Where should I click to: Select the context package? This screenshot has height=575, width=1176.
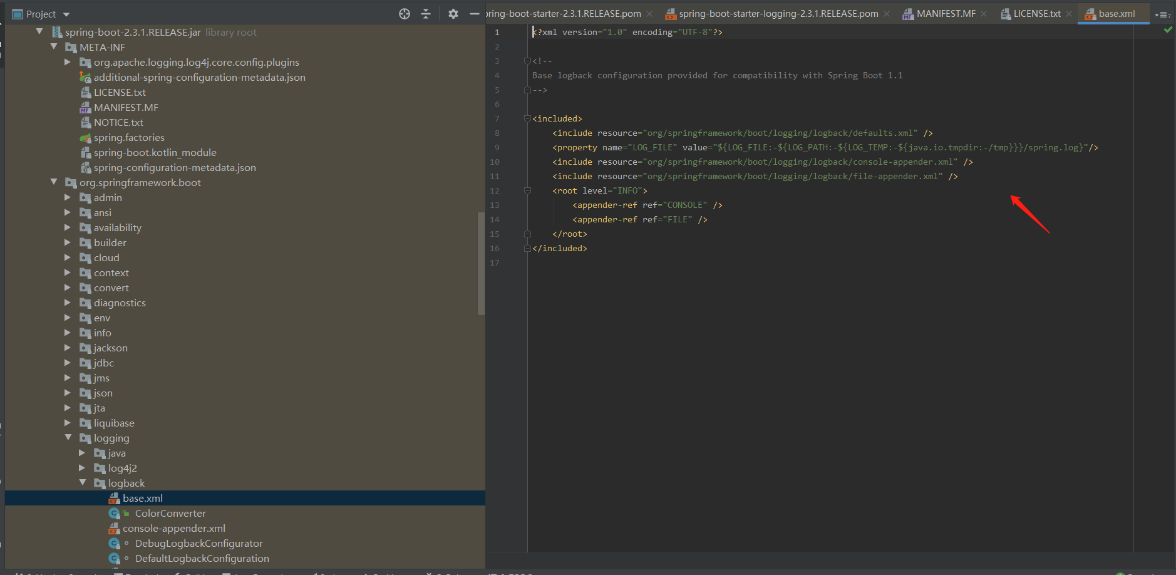tap(111, 272)
